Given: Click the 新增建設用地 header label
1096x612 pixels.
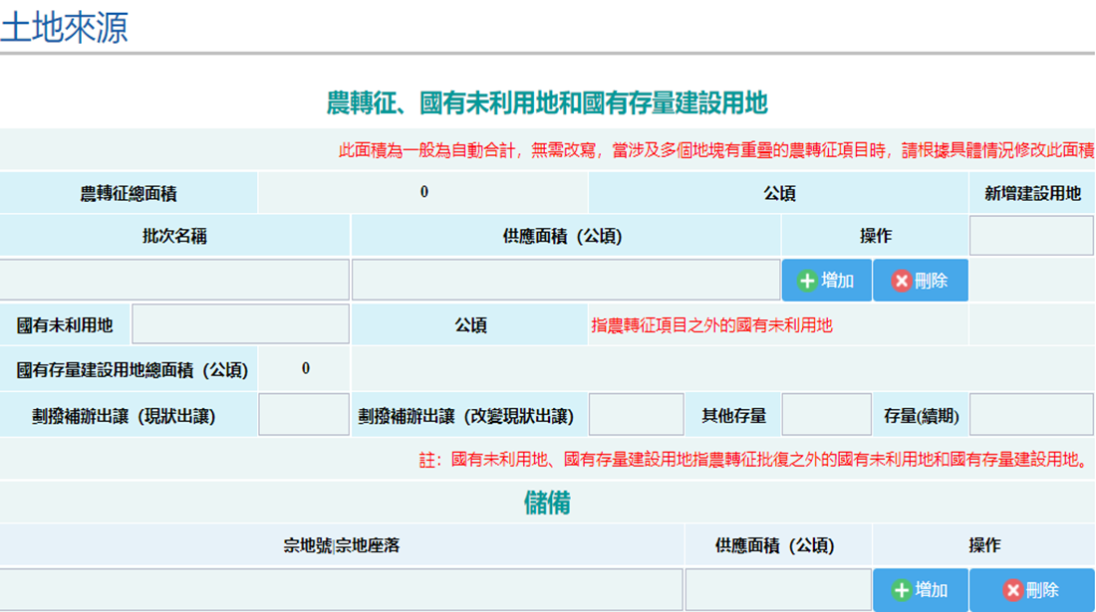Looking at the screenshot, I should (1032, 193).
